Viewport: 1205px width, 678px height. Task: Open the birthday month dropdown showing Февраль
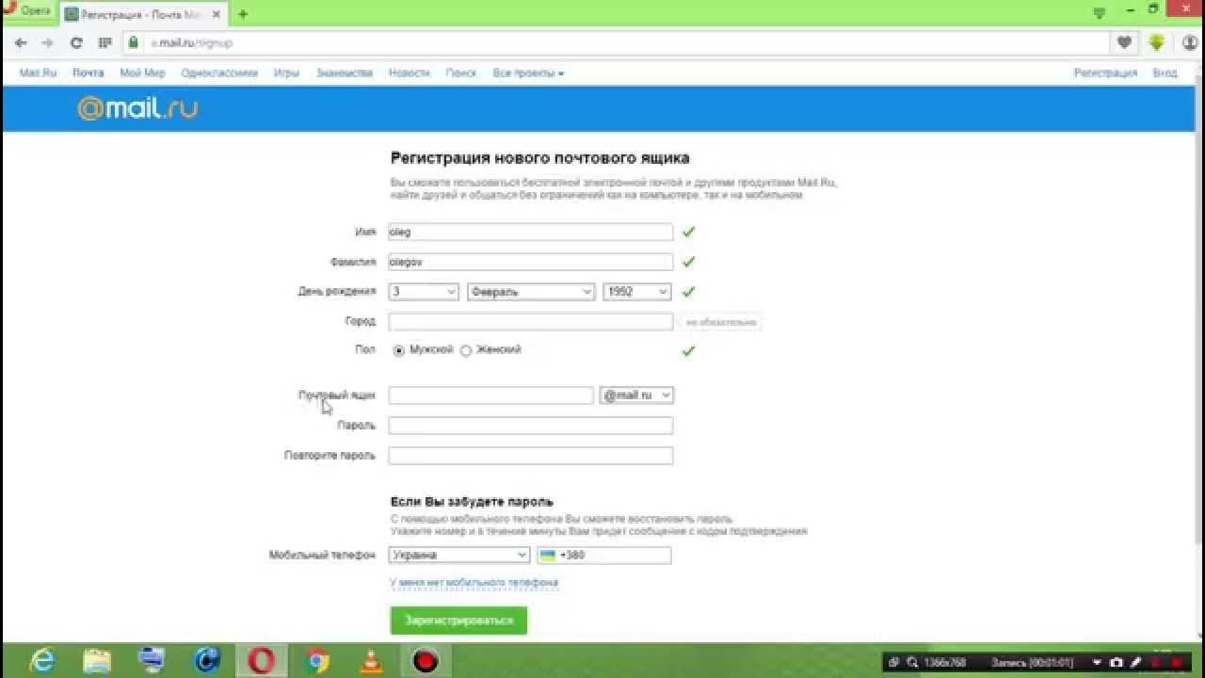coord(531,292)
